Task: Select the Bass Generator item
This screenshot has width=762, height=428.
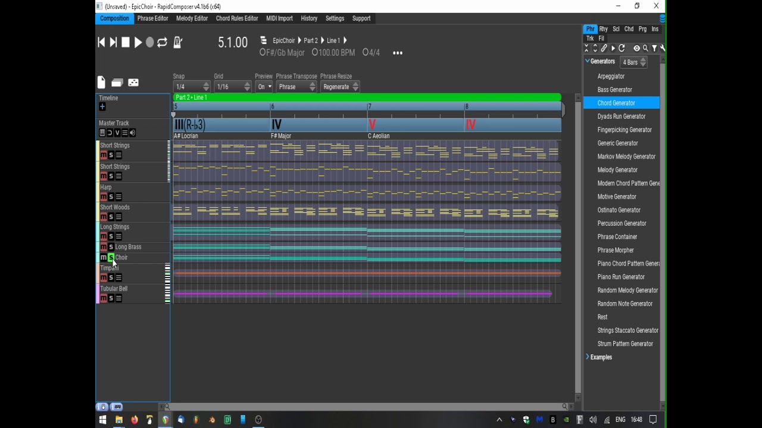Action: (614, 90)
